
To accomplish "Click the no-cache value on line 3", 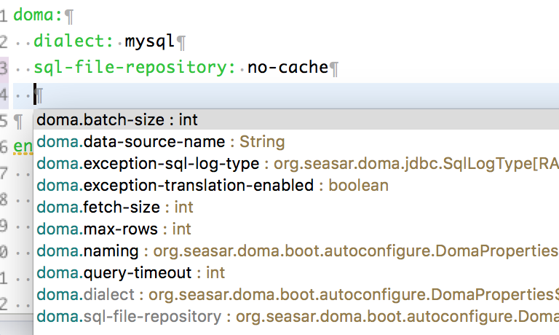I will click(x=288, y=68).
